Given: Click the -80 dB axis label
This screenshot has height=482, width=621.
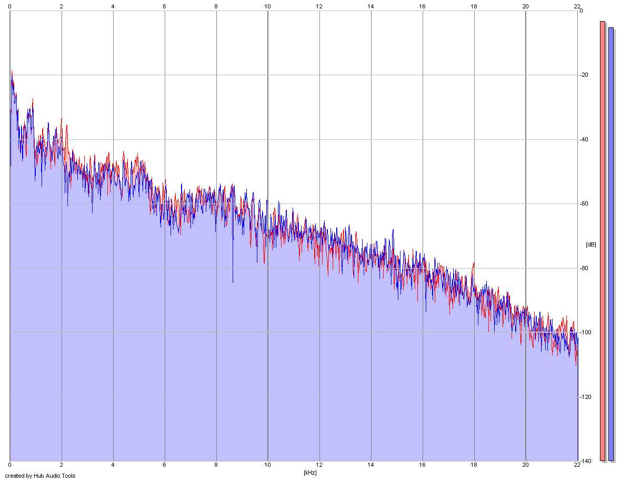Looking at the screenshot, I should [585, 268].
